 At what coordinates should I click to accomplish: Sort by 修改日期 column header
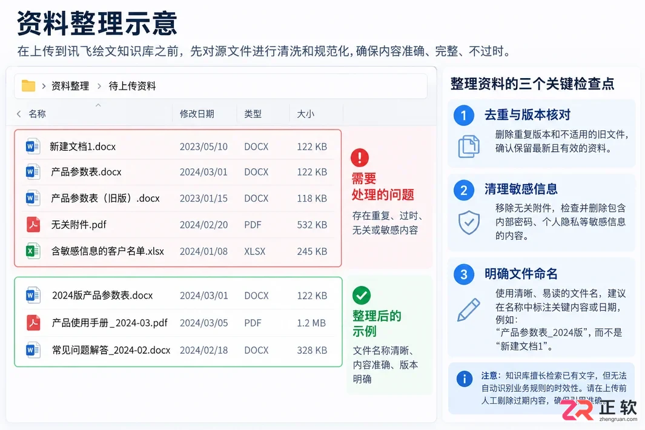197,114
